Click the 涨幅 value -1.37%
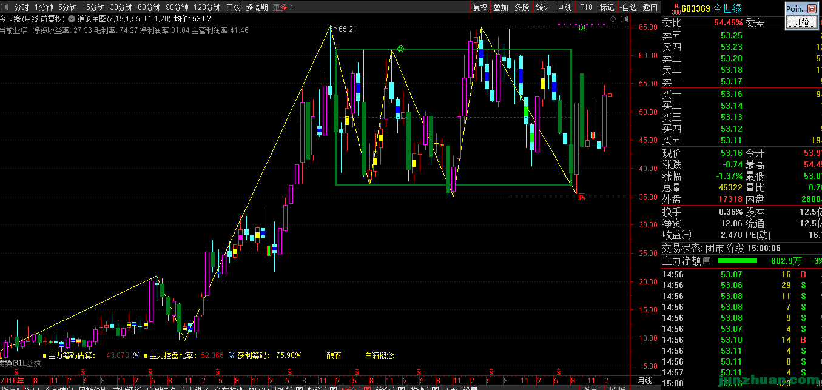Screen dimensions: 822x390 pyautogui.click(x=729, y=176)
